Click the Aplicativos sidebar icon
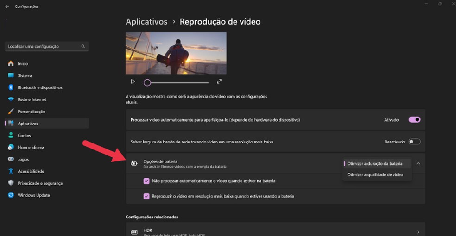This screenshot has height=236, width=456. [11, 123]
